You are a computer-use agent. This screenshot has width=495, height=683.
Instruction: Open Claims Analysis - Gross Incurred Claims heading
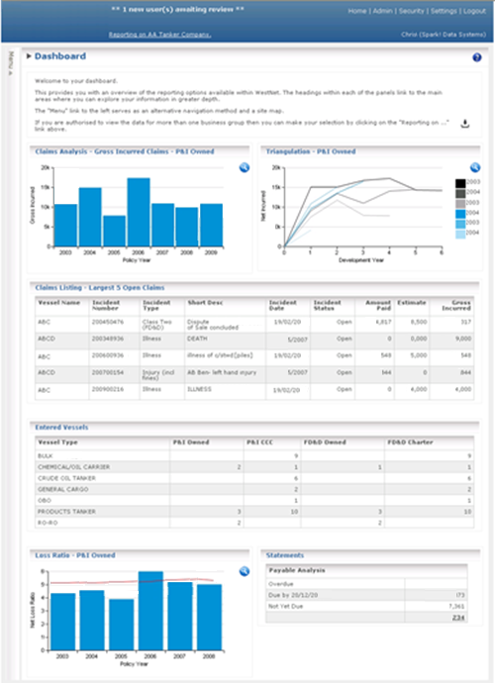click(125, 151)
